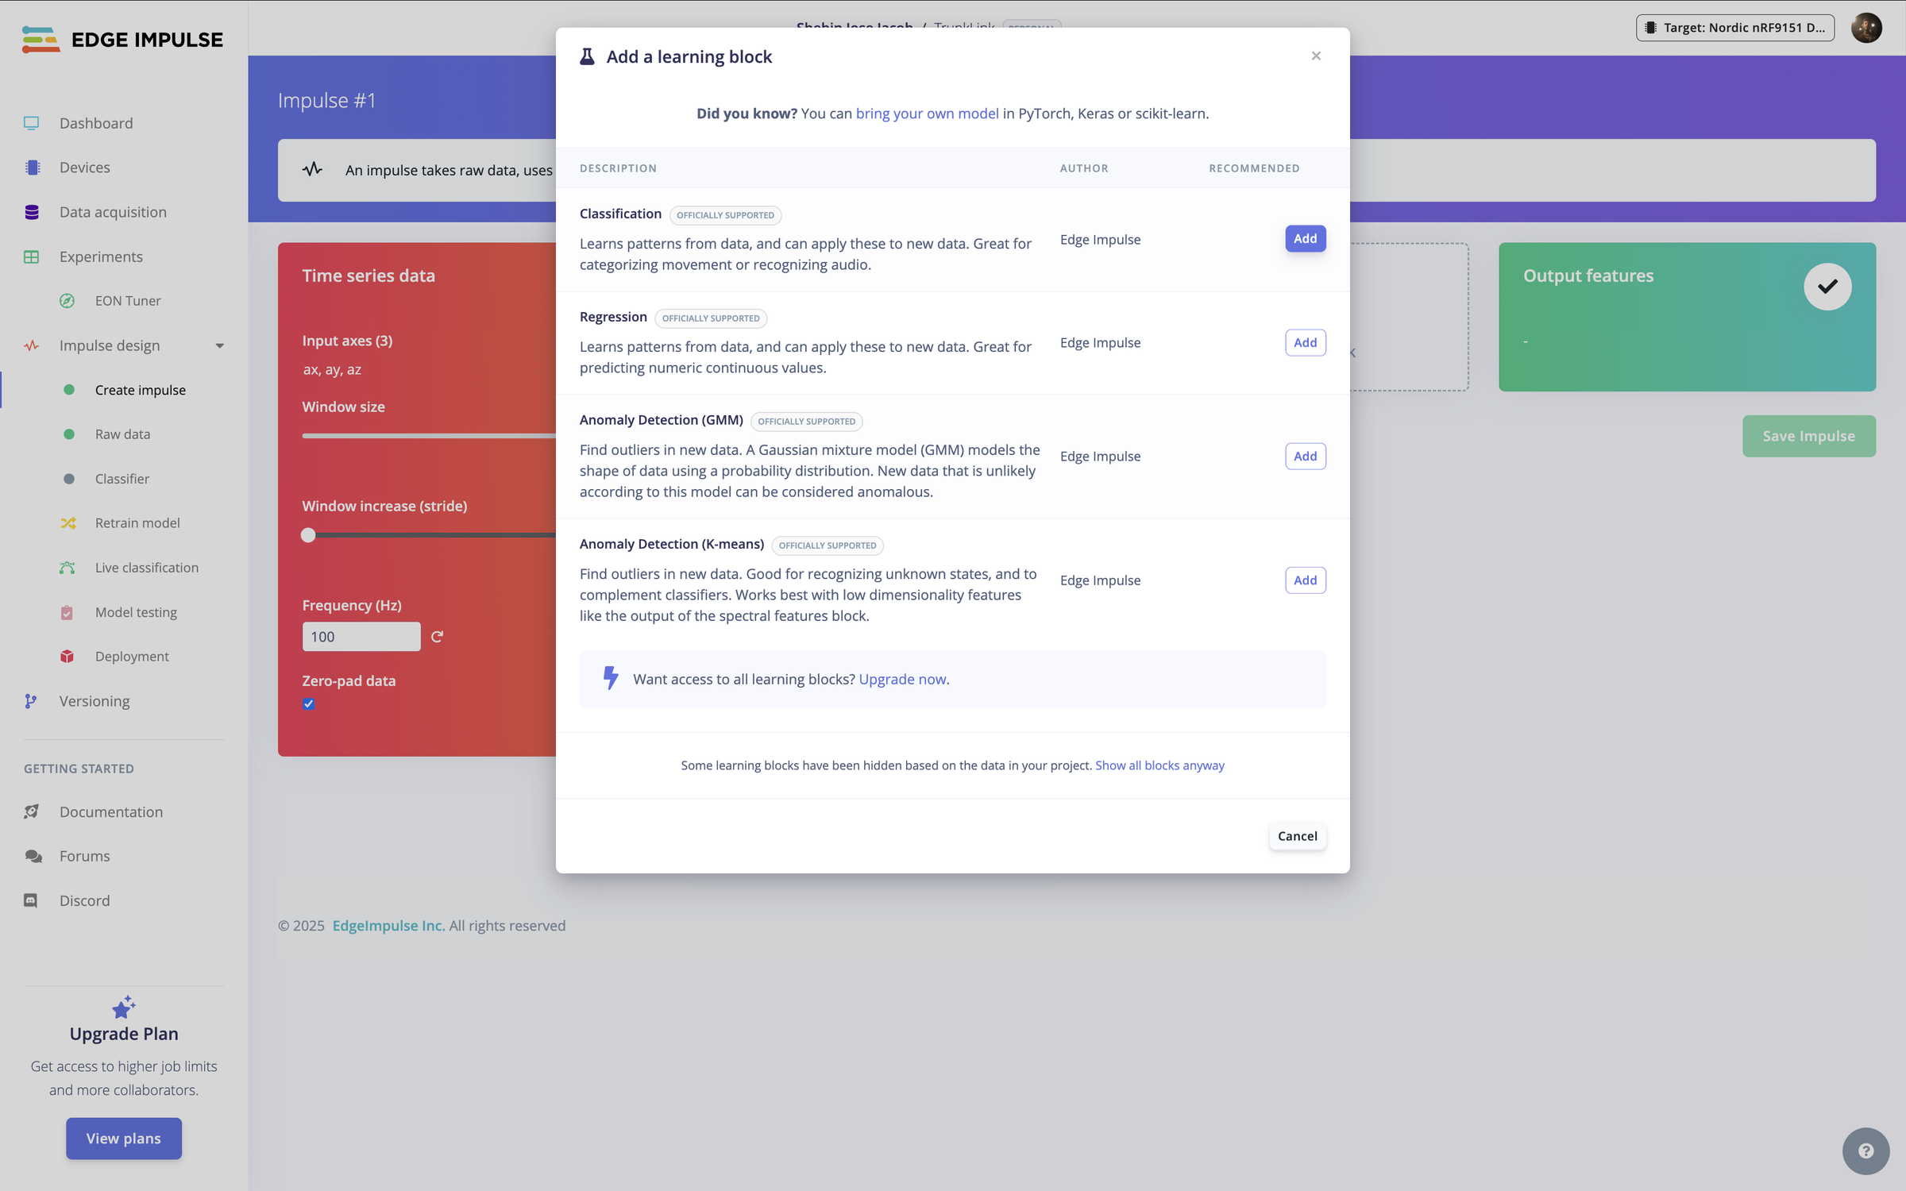This screenshot has height=1191, width=1906.
Task: Click the impulse waveform info icon
Action: [312, 169]
